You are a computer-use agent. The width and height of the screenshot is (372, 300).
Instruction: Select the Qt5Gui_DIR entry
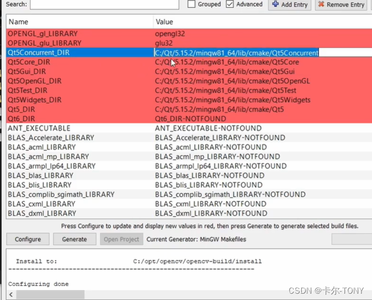click(x=27, y=72)
